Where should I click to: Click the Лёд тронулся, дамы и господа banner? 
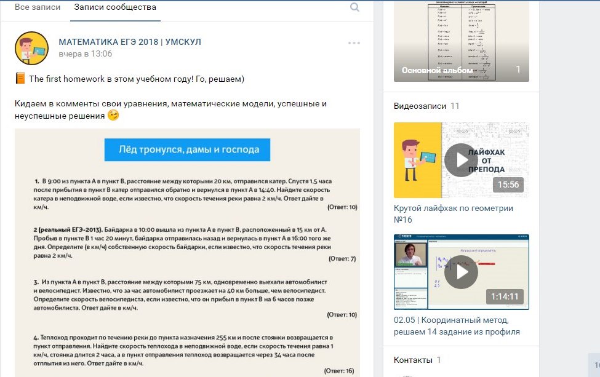(x=187, y=149)
